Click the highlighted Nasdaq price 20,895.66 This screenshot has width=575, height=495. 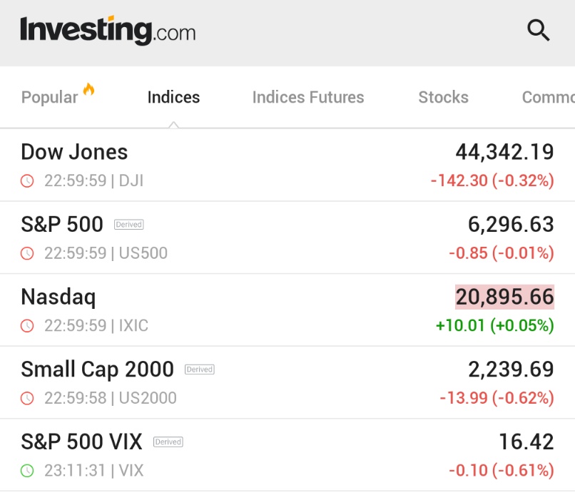coord(504,297)
